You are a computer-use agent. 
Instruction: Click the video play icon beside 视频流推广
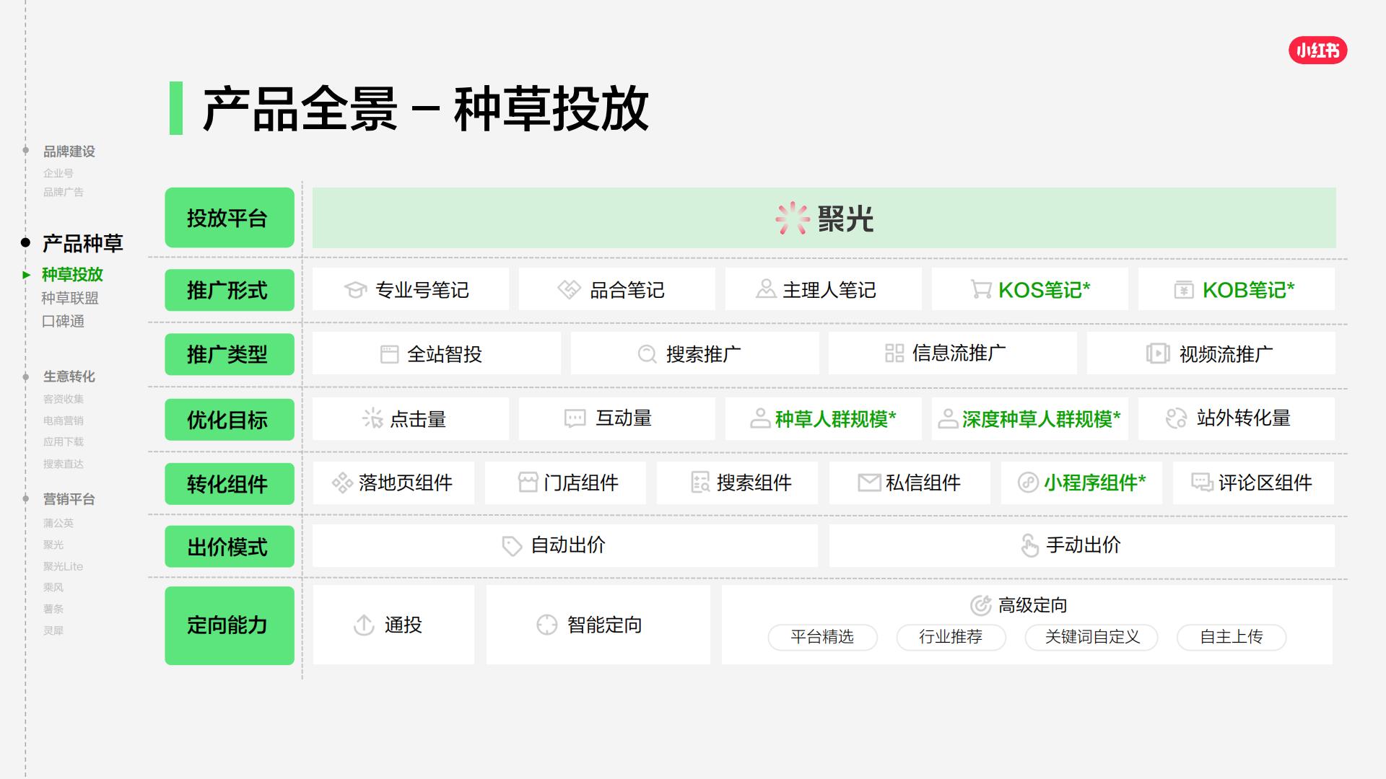click(1158, 353)
